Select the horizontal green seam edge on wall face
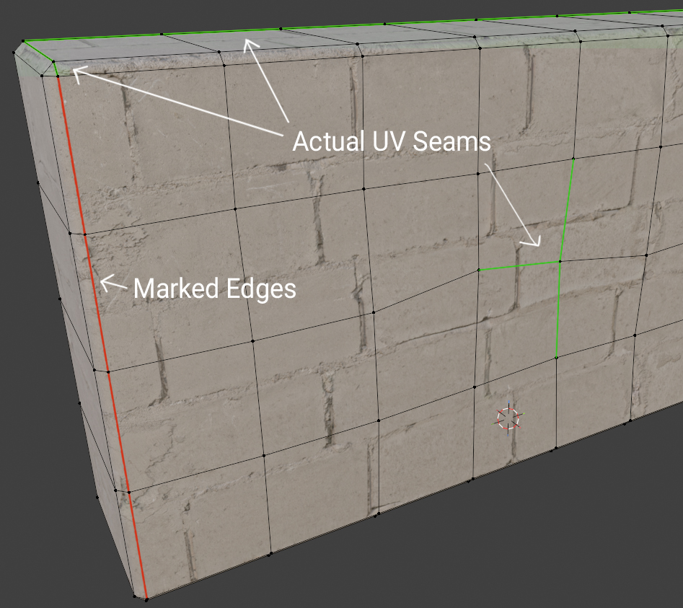 [519, 265]
